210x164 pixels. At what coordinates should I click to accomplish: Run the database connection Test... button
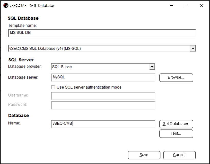pos(176,134)
